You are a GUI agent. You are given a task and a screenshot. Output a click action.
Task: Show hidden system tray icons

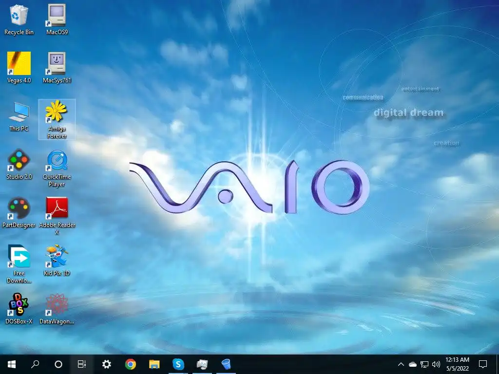[401, 364]
